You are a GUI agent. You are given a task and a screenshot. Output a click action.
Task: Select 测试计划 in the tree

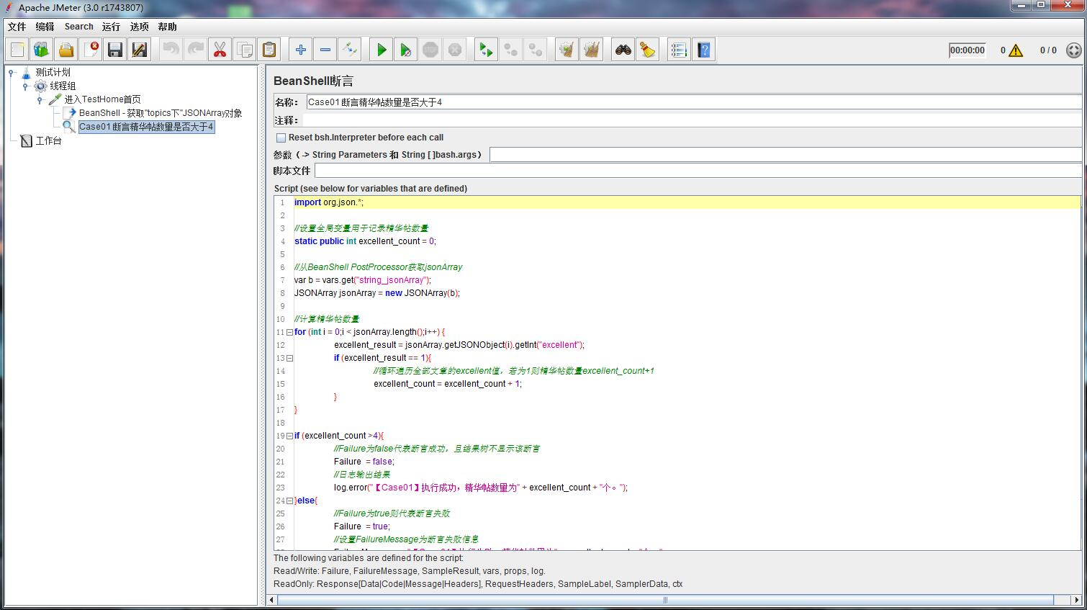(53, 72)
